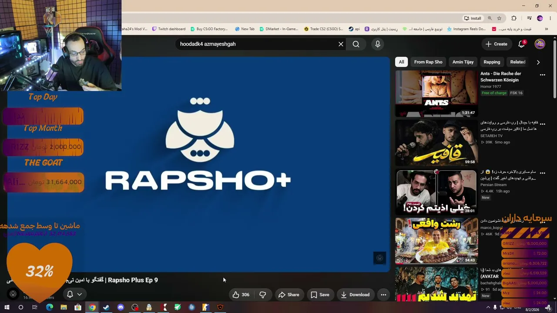This screenshot has width=557, height=313.
Task: Open the browser media control icon
Action: click(529, 18)
